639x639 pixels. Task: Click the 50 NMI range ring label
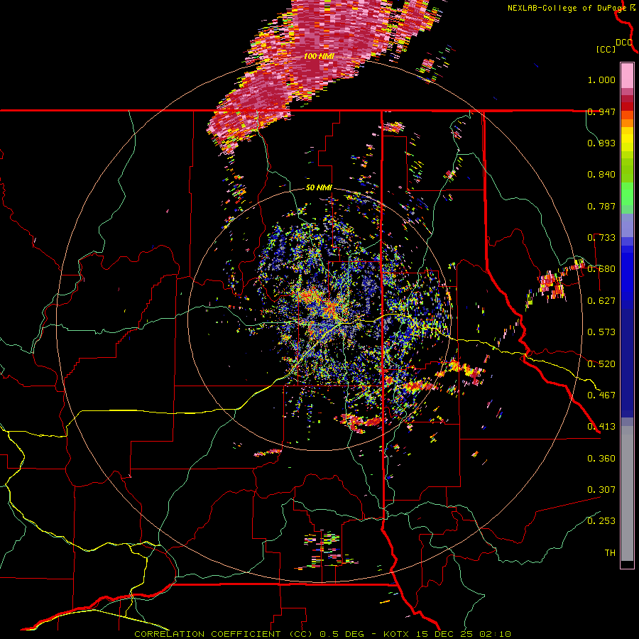pos(319,187)
